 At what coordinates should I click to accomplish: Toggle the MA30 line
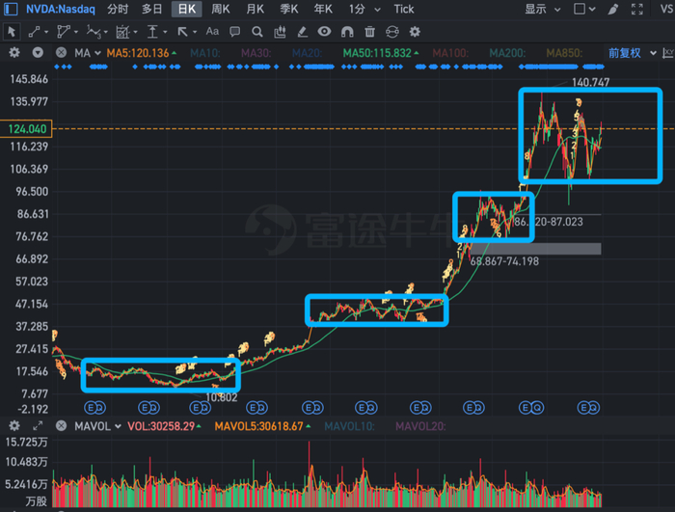(256, 53)
